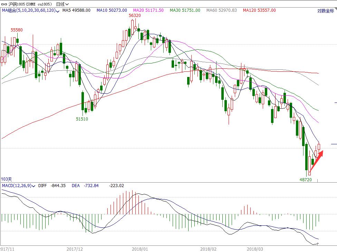The height and width of the screenshot is (252, 337).
Task: Click the 48720 lowest price label
Action: pos(306,180)
